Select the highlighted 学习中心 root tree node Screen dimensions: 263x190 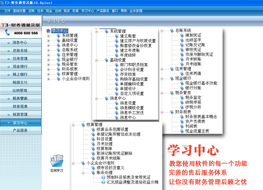click(60, 31)
